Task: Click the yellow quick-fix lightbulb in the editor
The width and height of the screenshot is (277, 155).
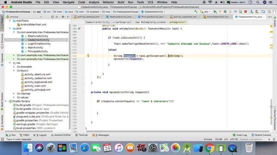Action: [x=88, y=56]
